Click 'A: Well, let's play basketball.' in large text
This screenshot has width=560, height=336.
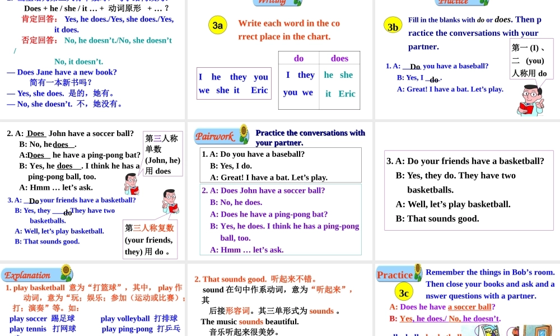[x=453, y=204]
